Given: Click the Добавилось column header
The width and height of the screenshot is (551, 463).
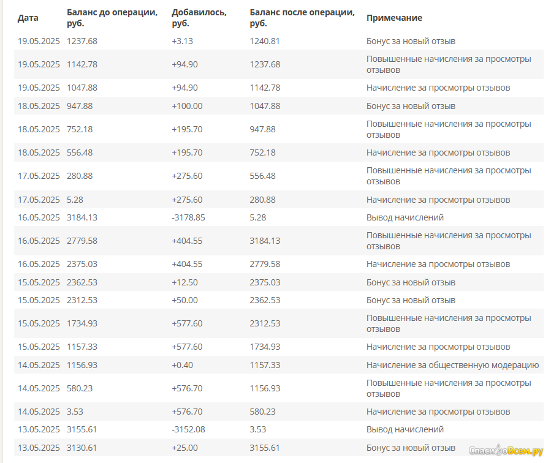Looking at the screenshot, I should [x=199, y=18].
